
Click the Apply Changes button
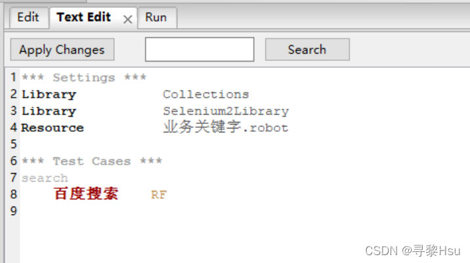point(62,49)
